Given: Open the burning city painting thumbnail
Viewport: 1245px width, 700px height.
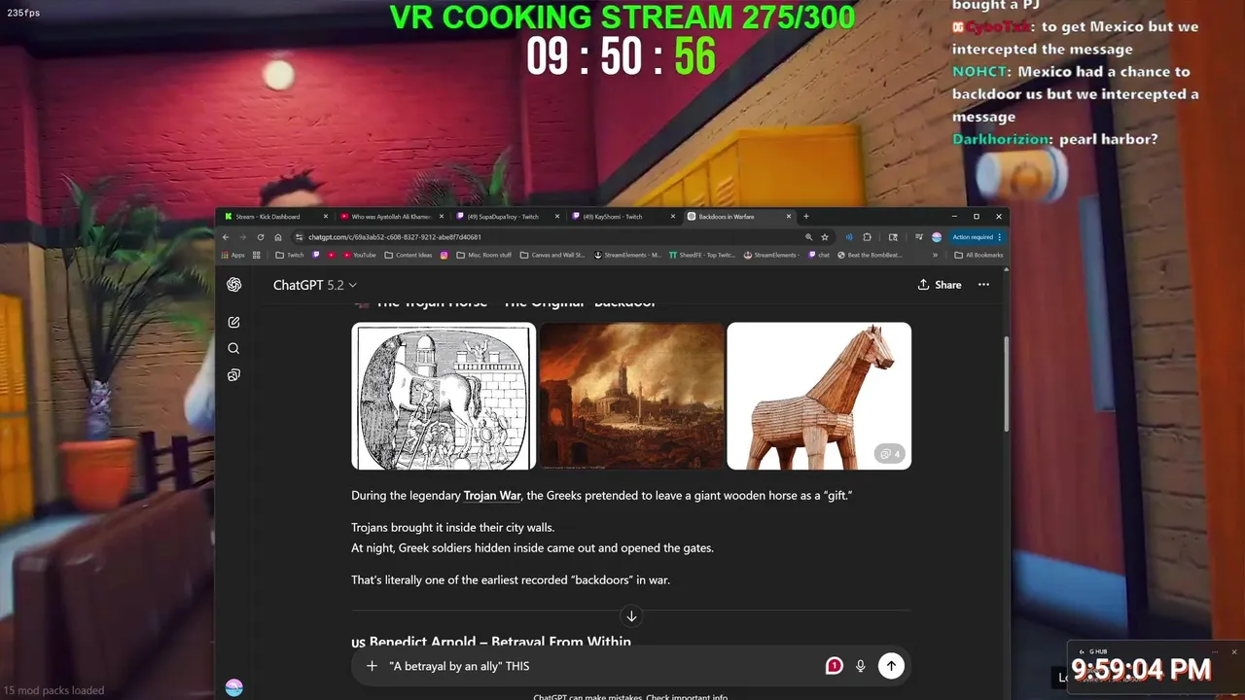Looking at the screenshot, I should click(631, 396).
